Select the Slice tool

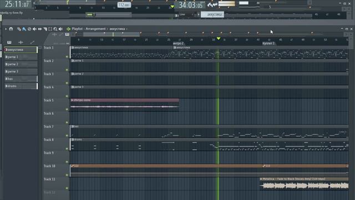tap(45, 29)
